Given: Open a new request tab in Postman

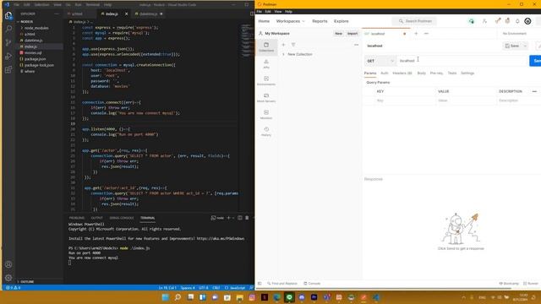Looking at the screenshot, I should (416, 34).
